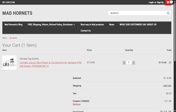This screenshot has width=176, height=112.
Task: Increase quantity with the up arrow
Action: click(x=134, y=62)
